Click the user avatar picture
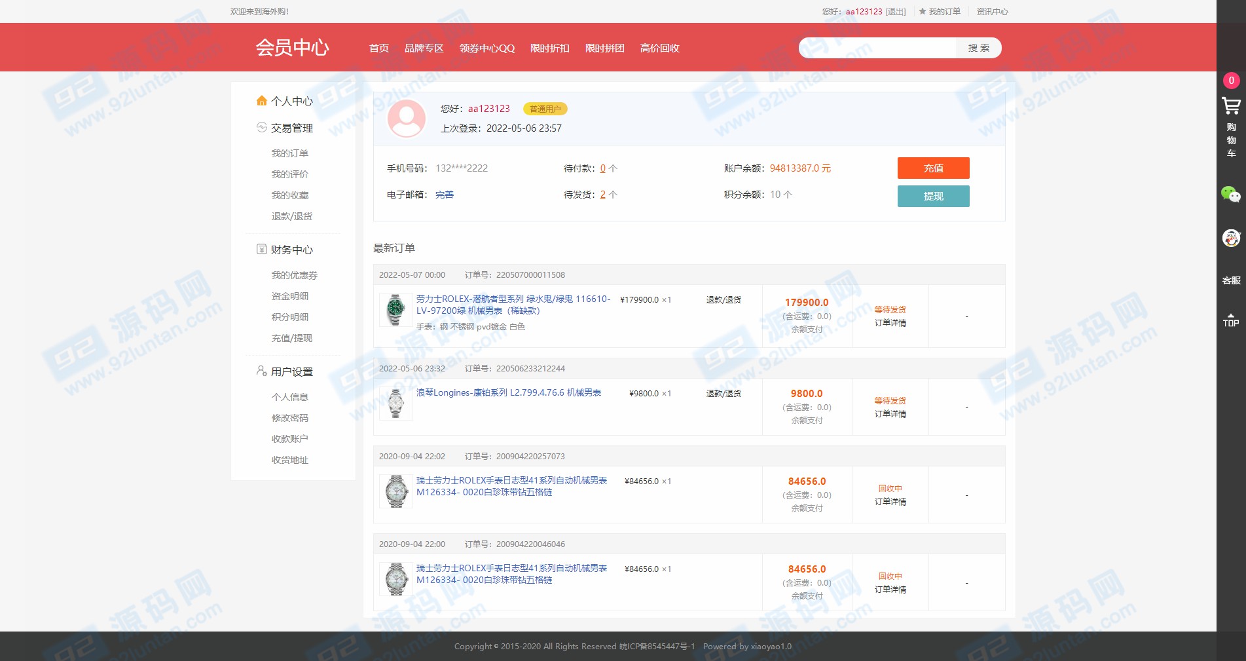The image size is (1246, 661). click(407, 119)
